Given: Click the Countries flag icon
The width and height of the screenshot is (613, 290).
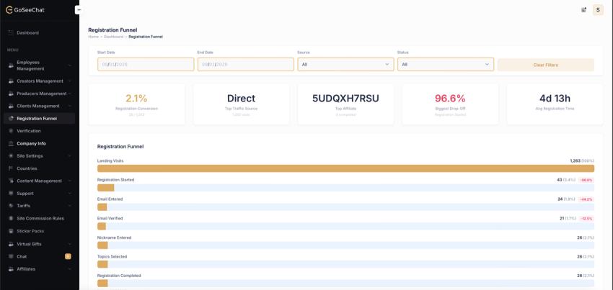Looking at the screenshot, I should pyautogui.click(x=11, y=168).
